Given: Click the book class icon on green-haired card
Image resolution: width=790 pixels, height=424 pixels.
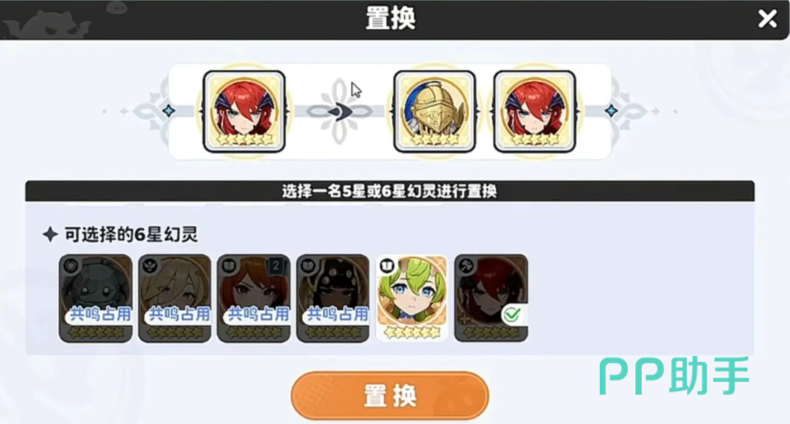Looking at the screenshot, I should pos(387,265).
